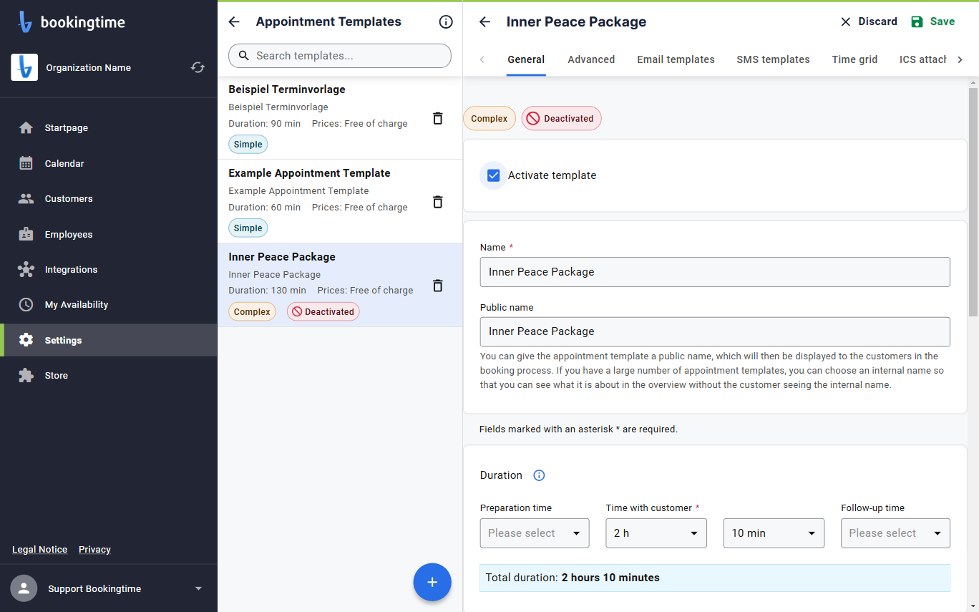Viewport: 979px width, 612px height.
Task: Delete the Beispiel Terminvorlage template
Action: (x=438, y=118)
